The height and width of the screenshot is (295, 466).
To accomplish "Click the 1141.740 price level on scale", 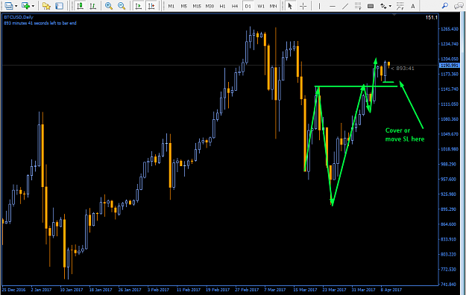I will (x=450, y=89).
